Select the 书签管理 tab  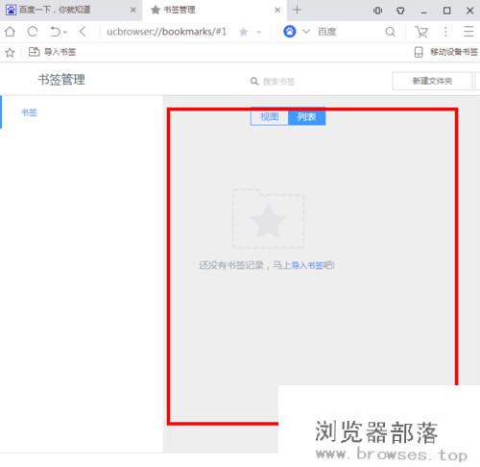pyautogui.click(x=215, y=11)
